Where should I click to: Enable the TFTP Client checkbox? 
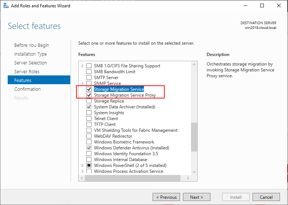tap(89, 124)
